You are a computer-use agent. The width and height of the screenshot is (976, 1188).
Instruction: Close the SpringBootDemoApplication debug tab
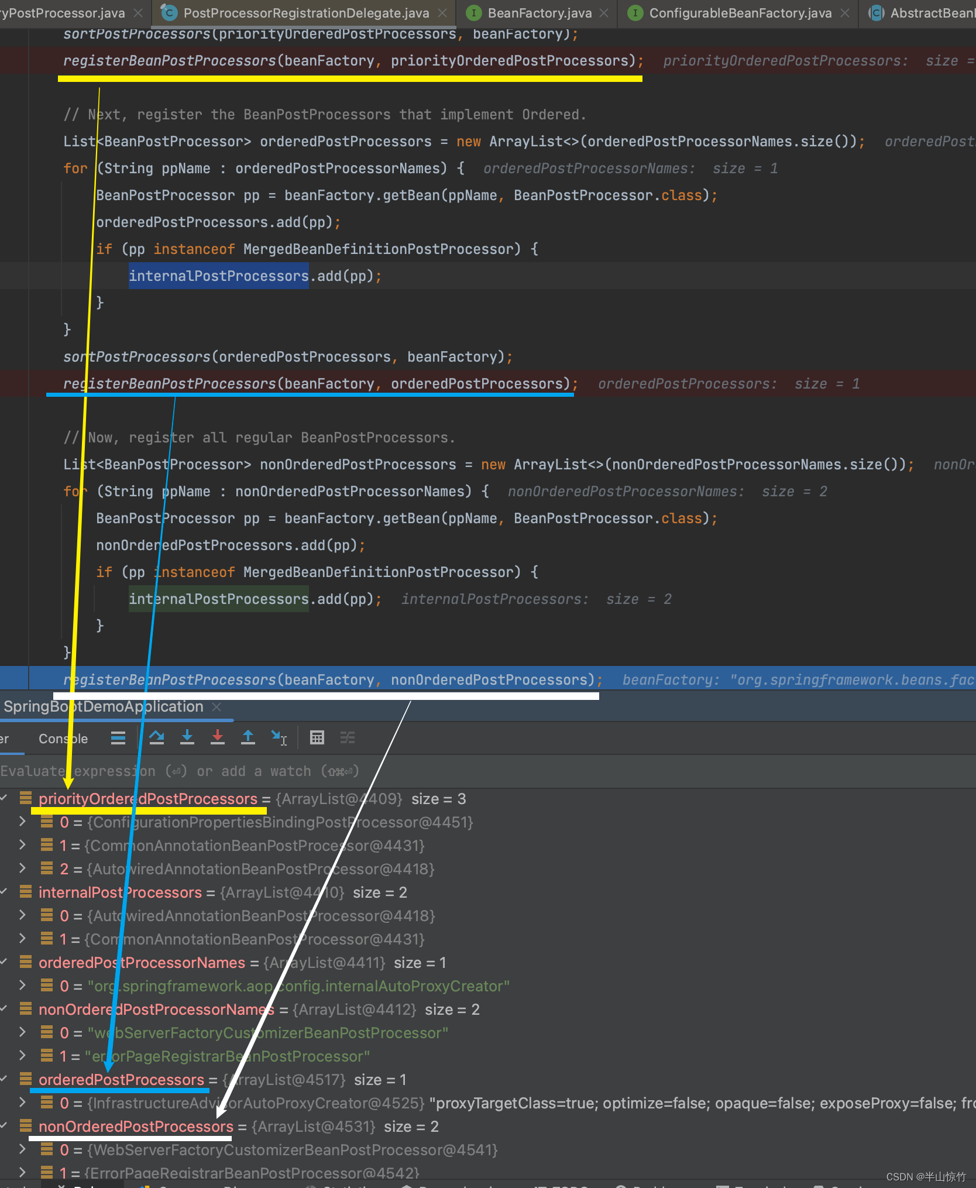tap(216, 707)
